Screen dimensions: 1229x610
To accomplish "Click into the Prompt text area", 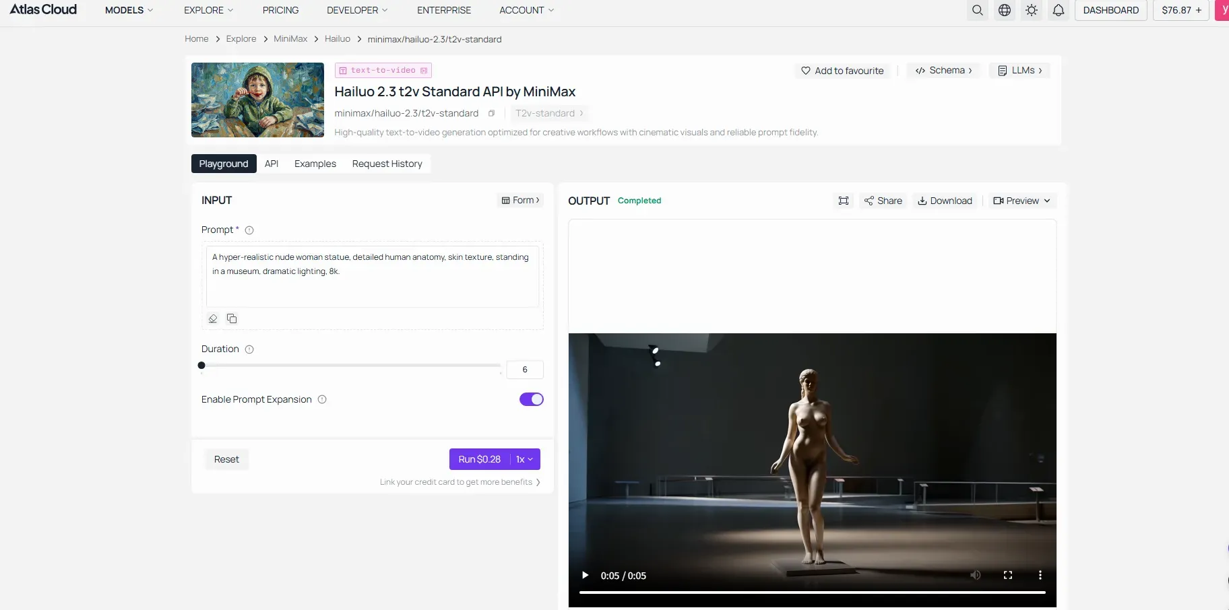I will click(373, 277).
